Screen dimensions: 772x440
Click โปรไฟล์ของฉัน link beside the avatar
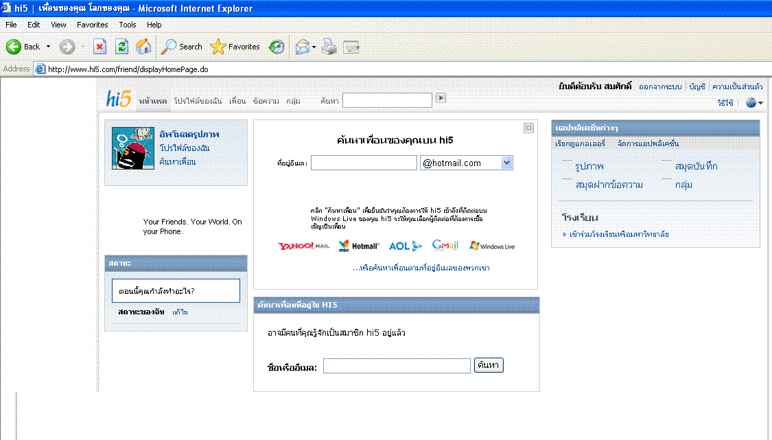185,148
